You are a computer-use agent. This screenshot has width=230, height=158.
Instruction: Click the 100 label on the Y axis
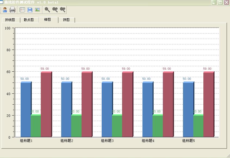point(8,28)
